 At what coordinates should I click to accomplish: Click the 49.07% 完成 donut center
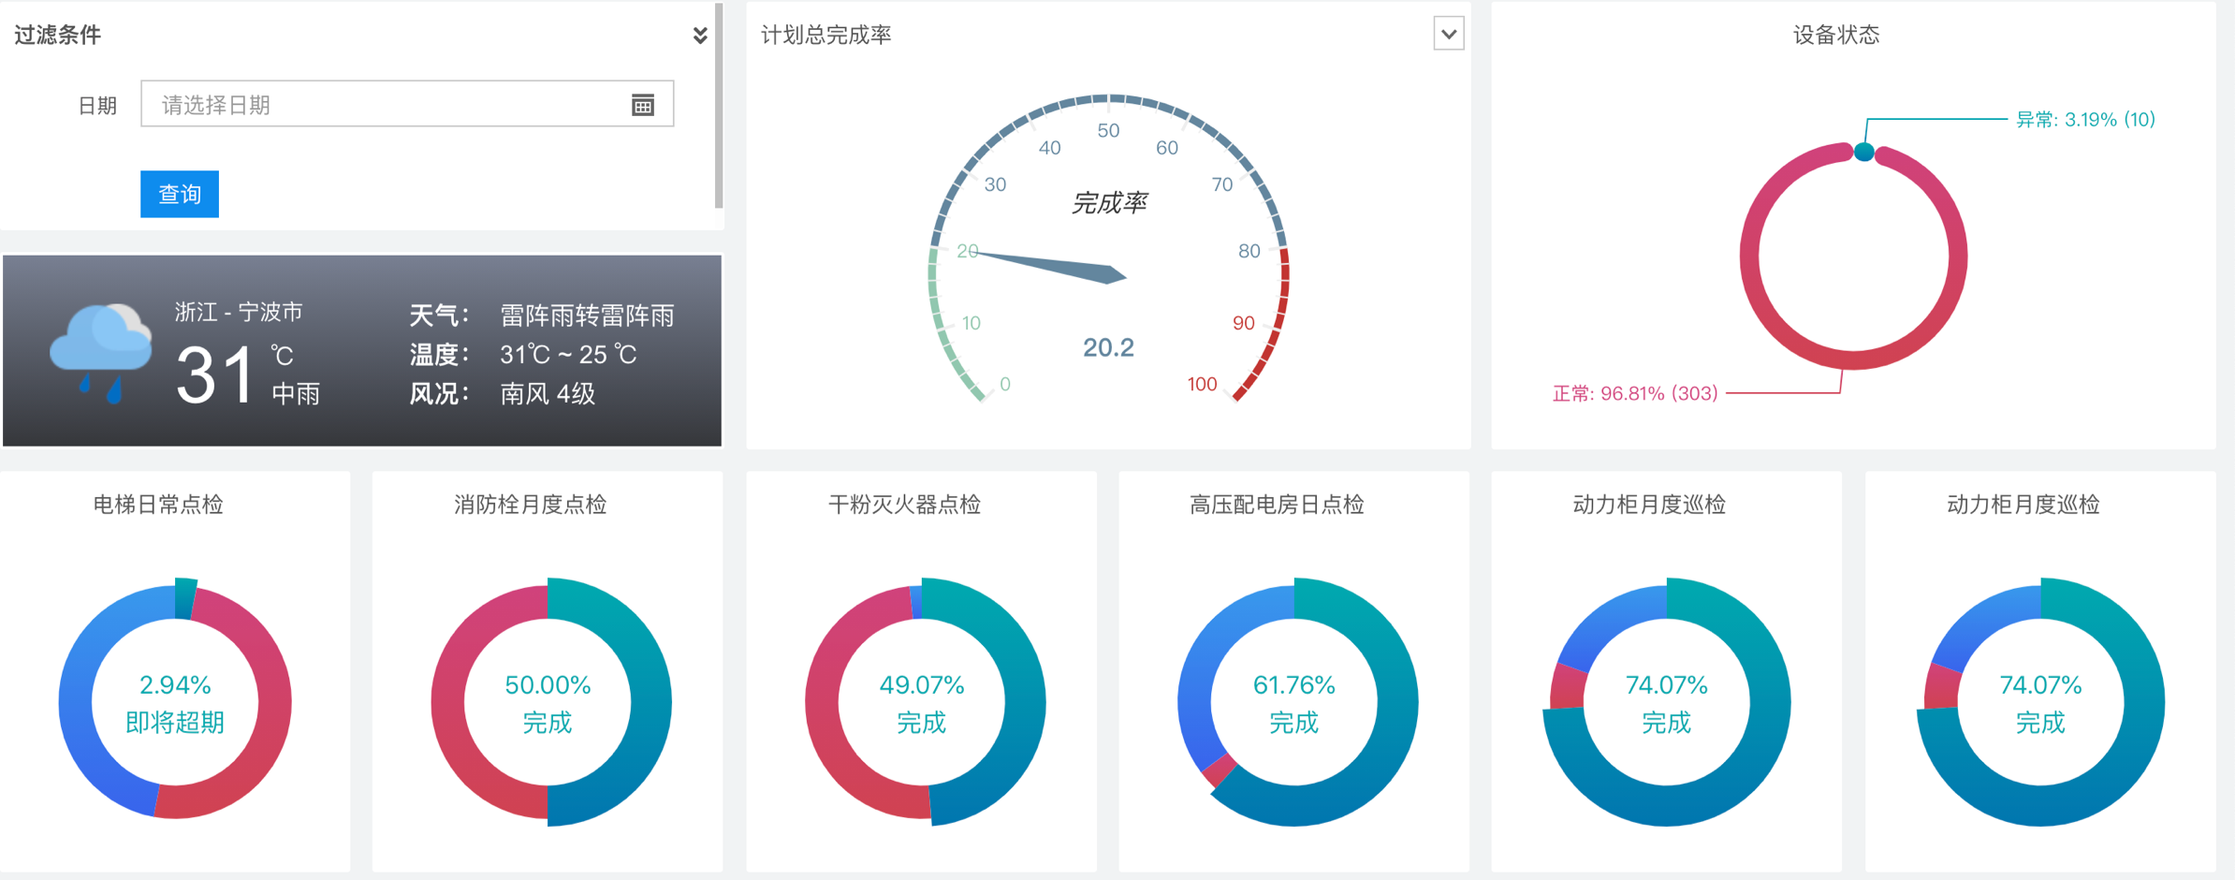922,703
